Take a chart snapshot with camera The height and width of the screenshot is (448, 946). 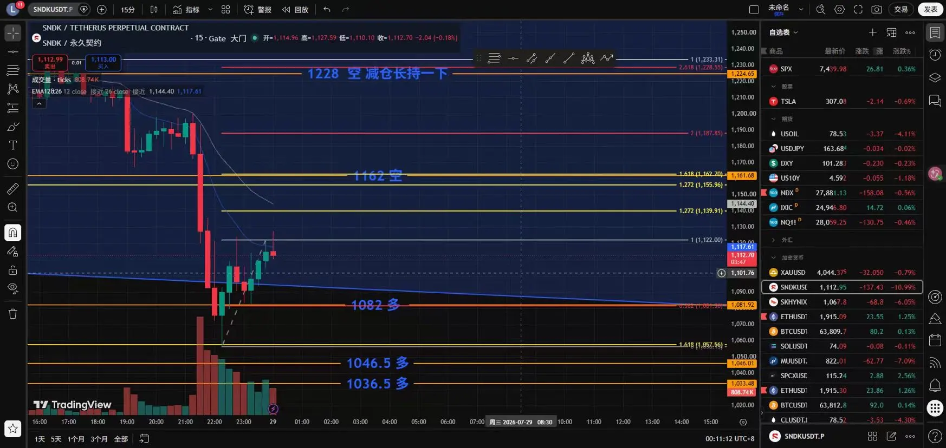(x=877, y=9)
